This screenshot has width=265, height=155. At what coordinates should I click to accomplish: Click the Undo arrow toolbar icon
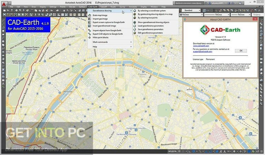(51, 10)
